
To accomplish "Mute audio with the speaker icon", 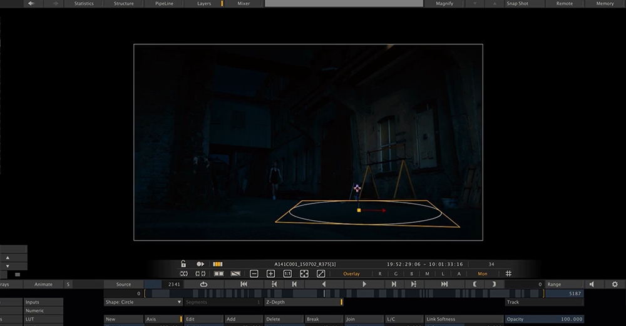I will point(592,284).
